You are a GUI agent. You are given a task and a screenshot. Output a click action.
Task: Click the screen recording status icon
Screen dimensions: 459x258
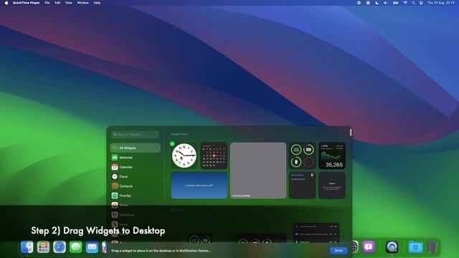(359, 3)
